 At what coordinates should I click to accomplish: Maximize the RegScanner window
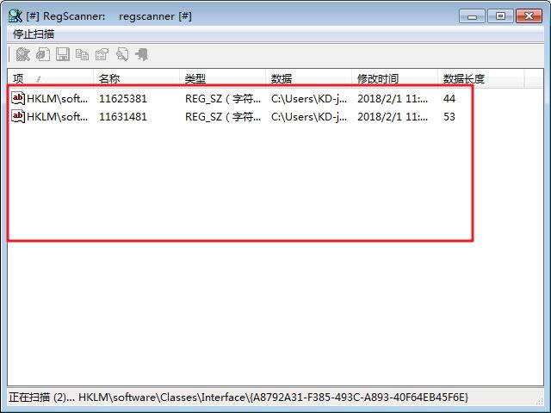tap(502, 15)
